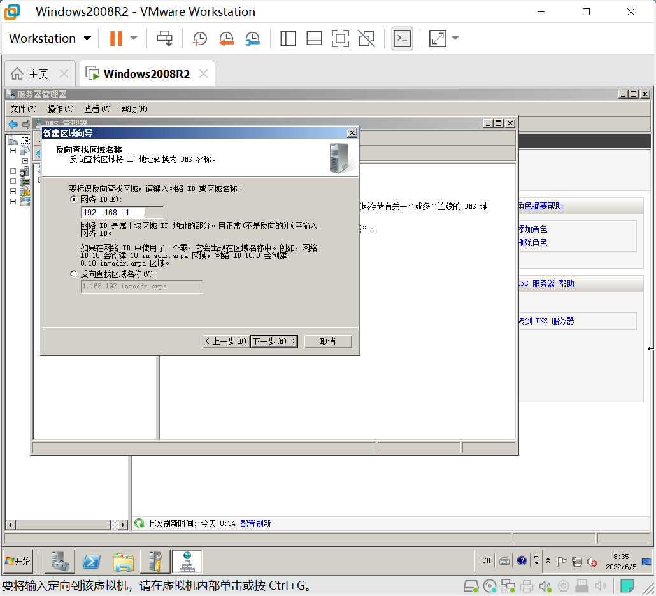Open the 文件(F) menu in Server Manager
Image resolution: width=656 pixels, height=596 pixels.
pyautogui.click(x=24, y=109)
